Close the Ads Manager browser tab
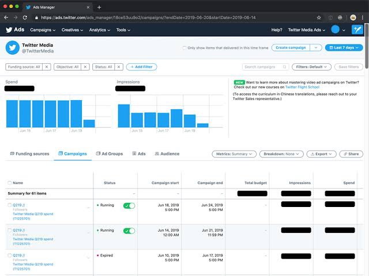Screen dimensions: 369x276 click(88, 7)
